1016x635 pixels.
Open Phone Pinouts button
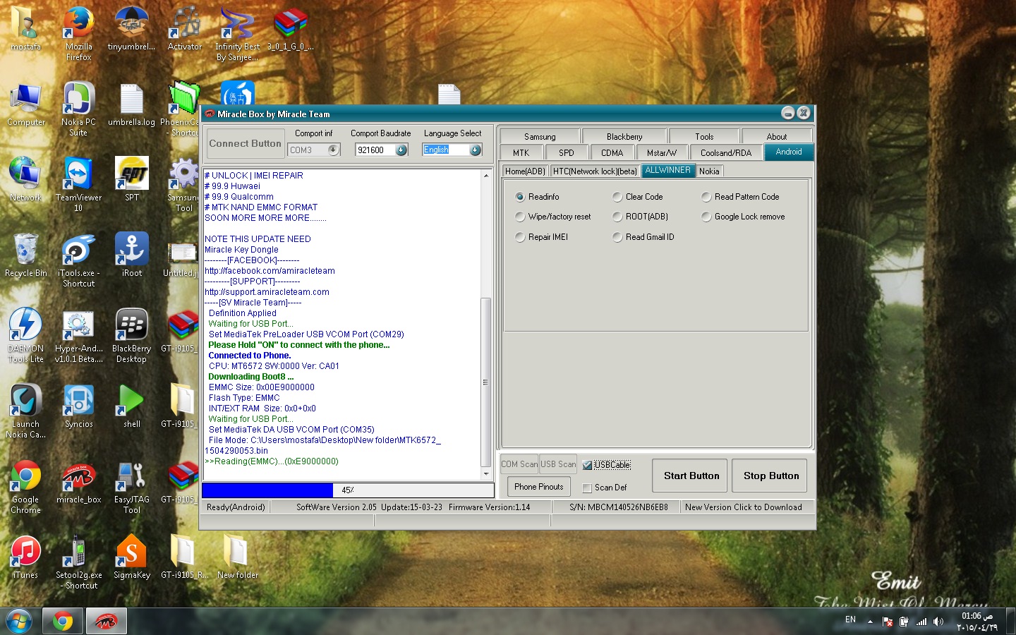click(539, 487)
